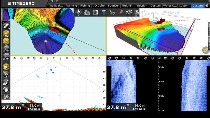Open the Water C... tab
This screenshot has width=210, height=118.
[x=170, y=6]
